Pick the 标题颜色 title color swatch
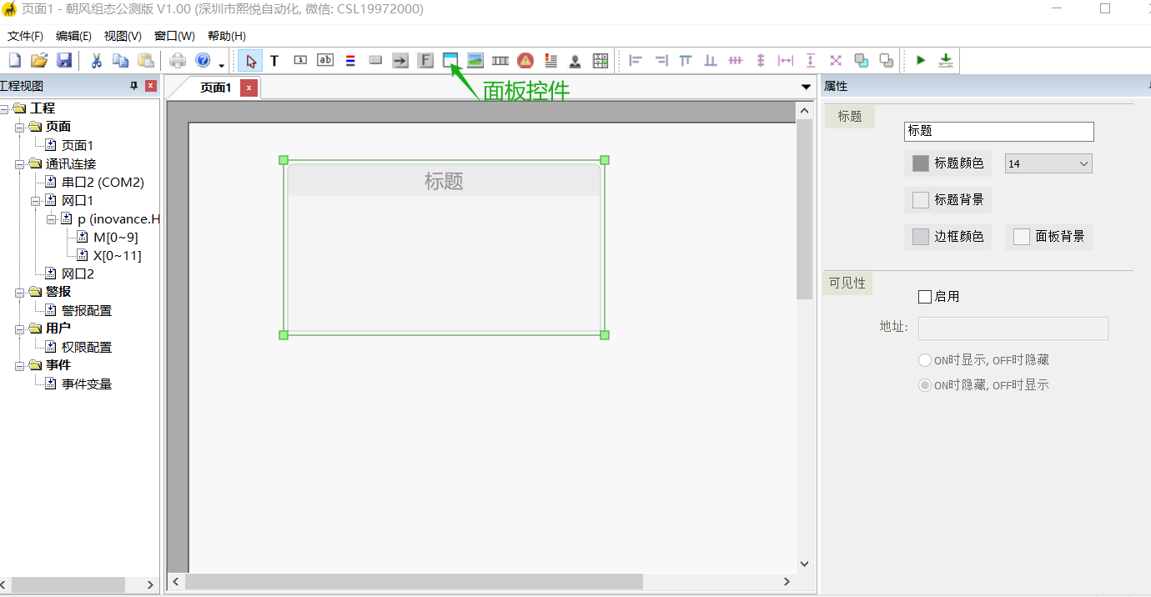This screenshot has width=1151, height=597. pyautogui.click(x=921, y=163)
